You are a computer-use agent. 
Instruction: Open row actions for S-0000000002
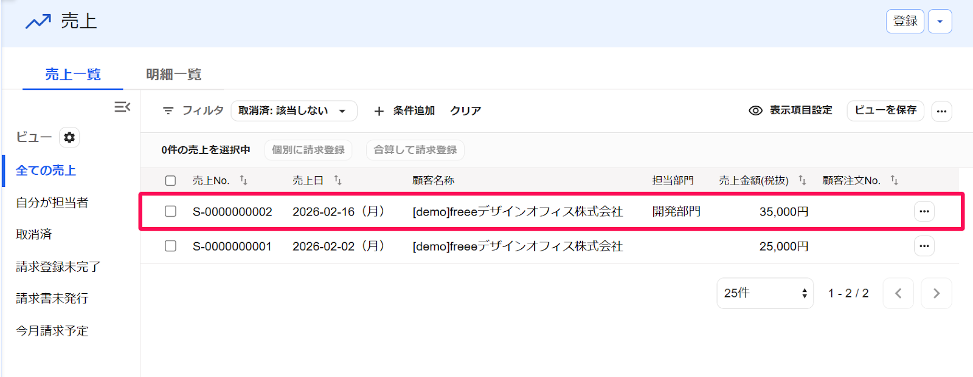coord(924,211)
